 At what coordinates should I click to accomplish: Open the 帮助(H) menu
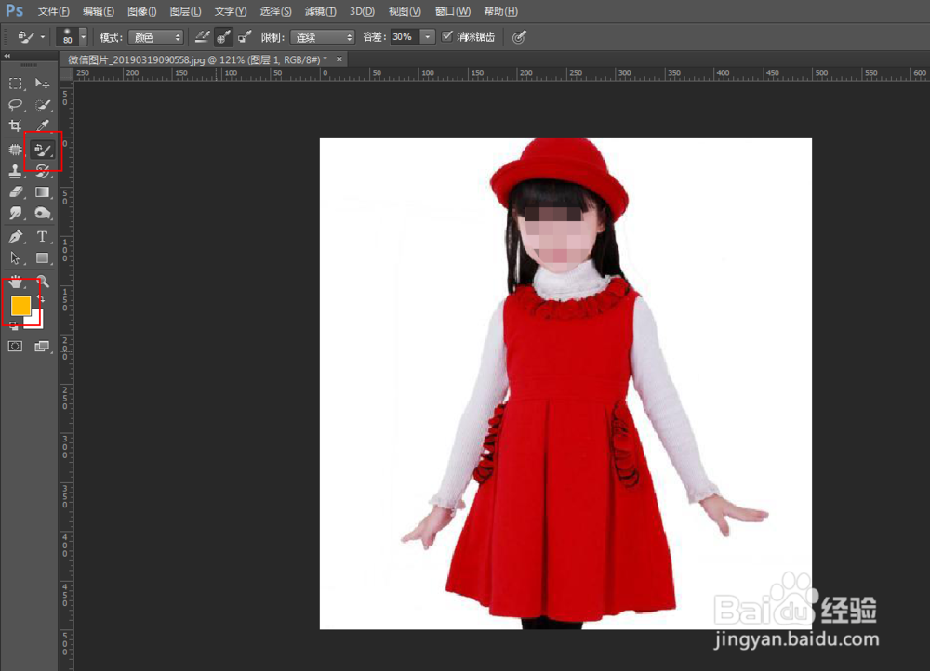point(500,11)
